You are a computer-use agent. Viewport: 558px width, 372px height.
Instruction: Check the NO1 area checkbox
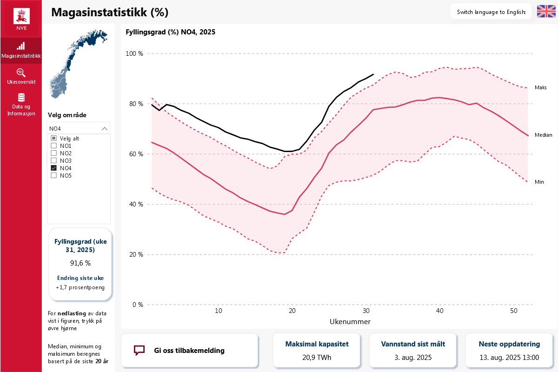pyautogui.click(x=53, y=146)
